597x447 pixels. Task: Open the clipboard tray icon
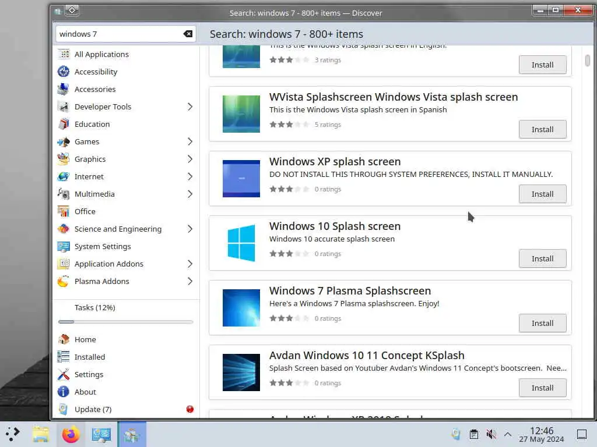[x=474, y=434]
